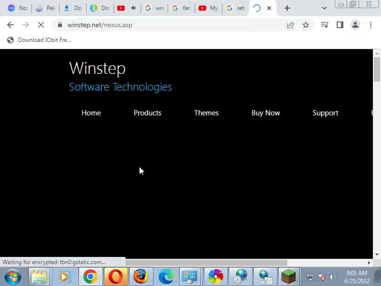This screenshot has width=381, height=286.
Task: Open the Action Center flag icon
Action: [321, 277]
